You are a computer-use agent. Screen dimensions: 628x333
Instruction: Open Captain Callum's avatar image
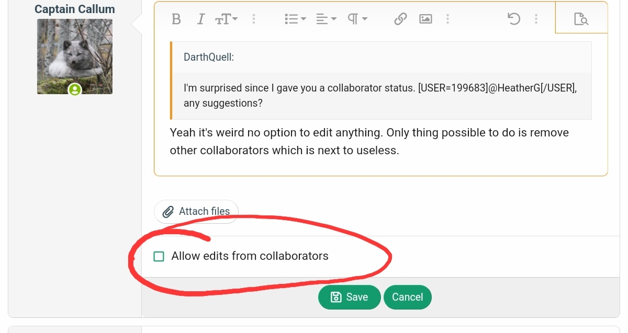point(74,56)
